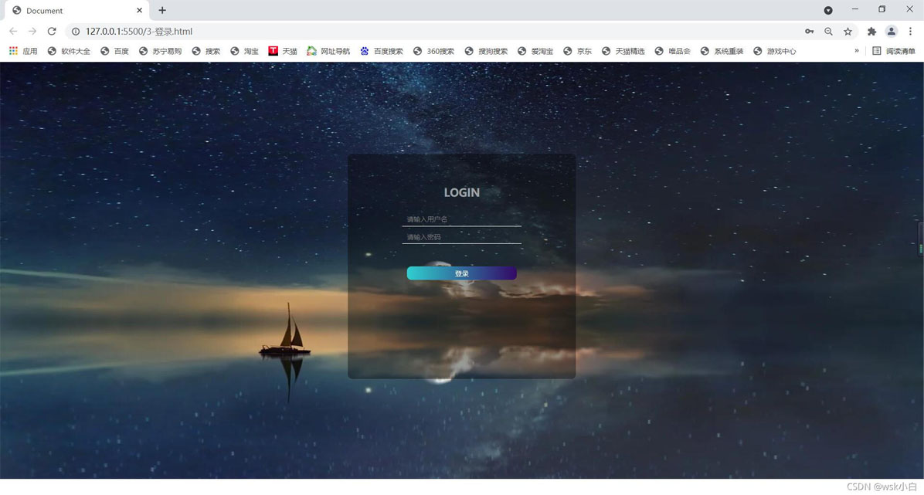Click the red 天猫 Tmall bookmark icon
The image size is (924, 495).
[x=273, y=50]
